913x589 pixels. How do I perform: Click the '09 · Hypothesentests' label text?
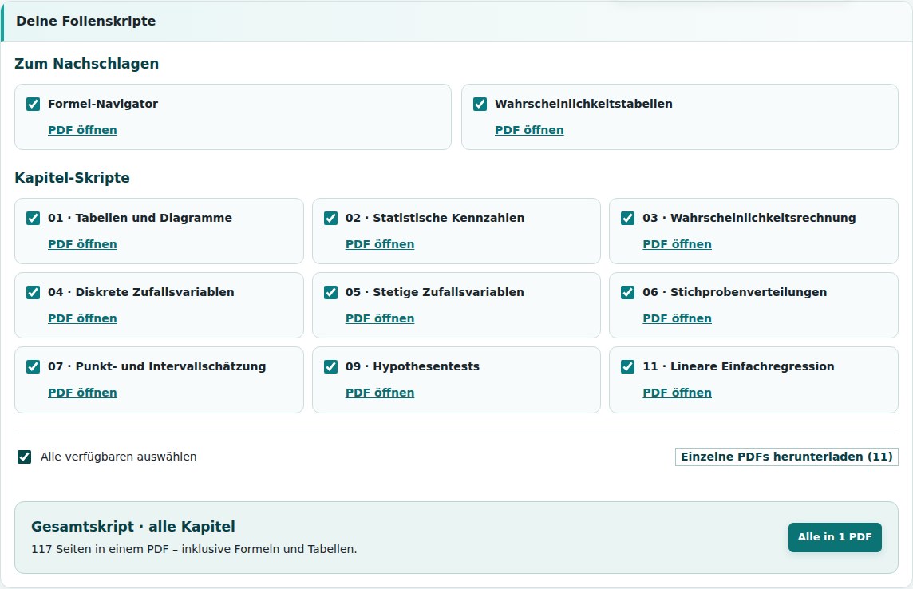pos(413,366)
